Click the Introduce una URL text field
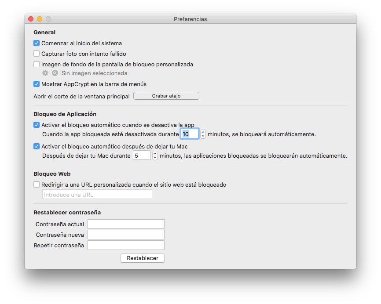This screenshot has height=304, width=381. pyautogui.click(x=97, y=195)
